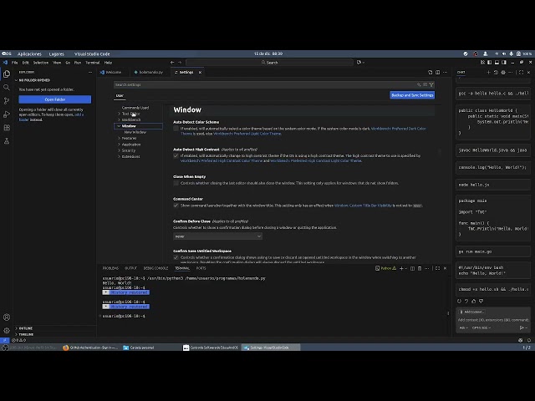
Task: Expand the Timeline section
Action: click(x=24, y=334)
